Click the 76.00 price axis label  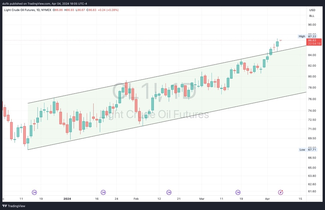(x=312, y=99)
